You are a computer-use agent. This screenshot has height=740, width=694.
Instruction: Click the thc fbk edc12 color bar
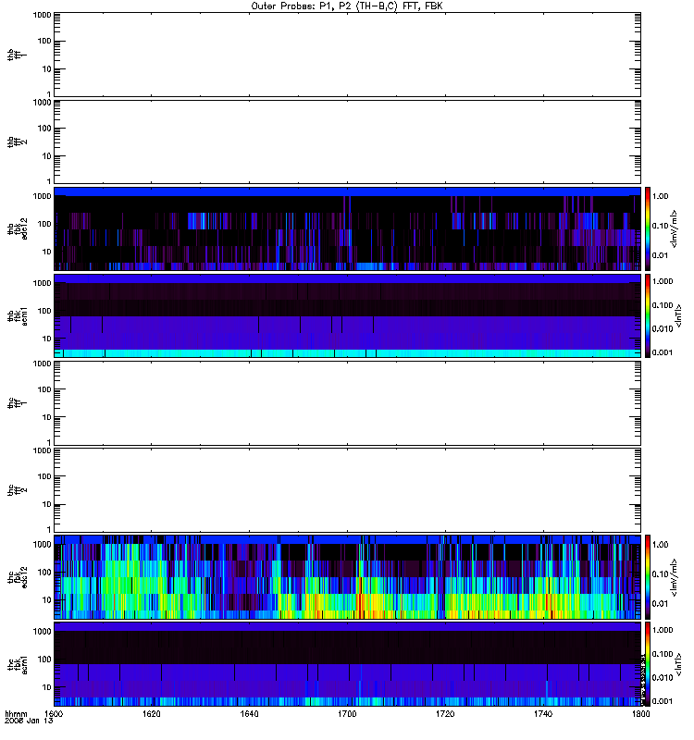(x=648, y=577)
